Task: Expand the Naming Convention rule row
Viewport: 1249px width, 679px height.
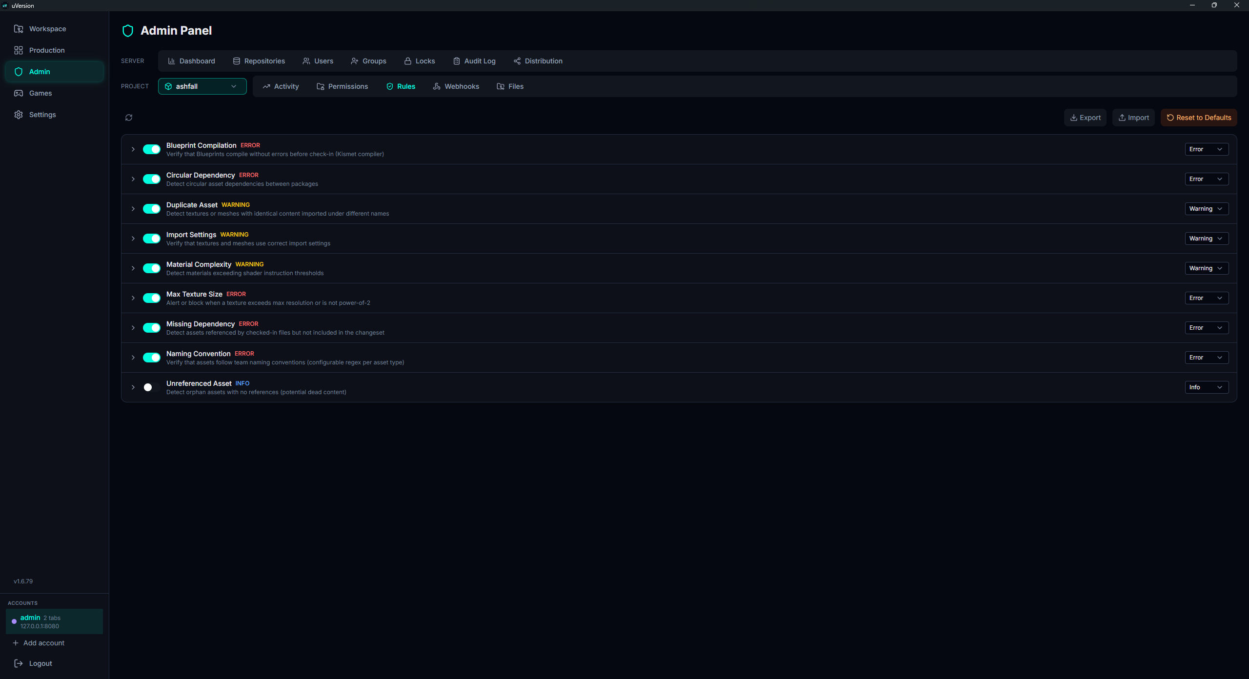Action: [133, 358]
